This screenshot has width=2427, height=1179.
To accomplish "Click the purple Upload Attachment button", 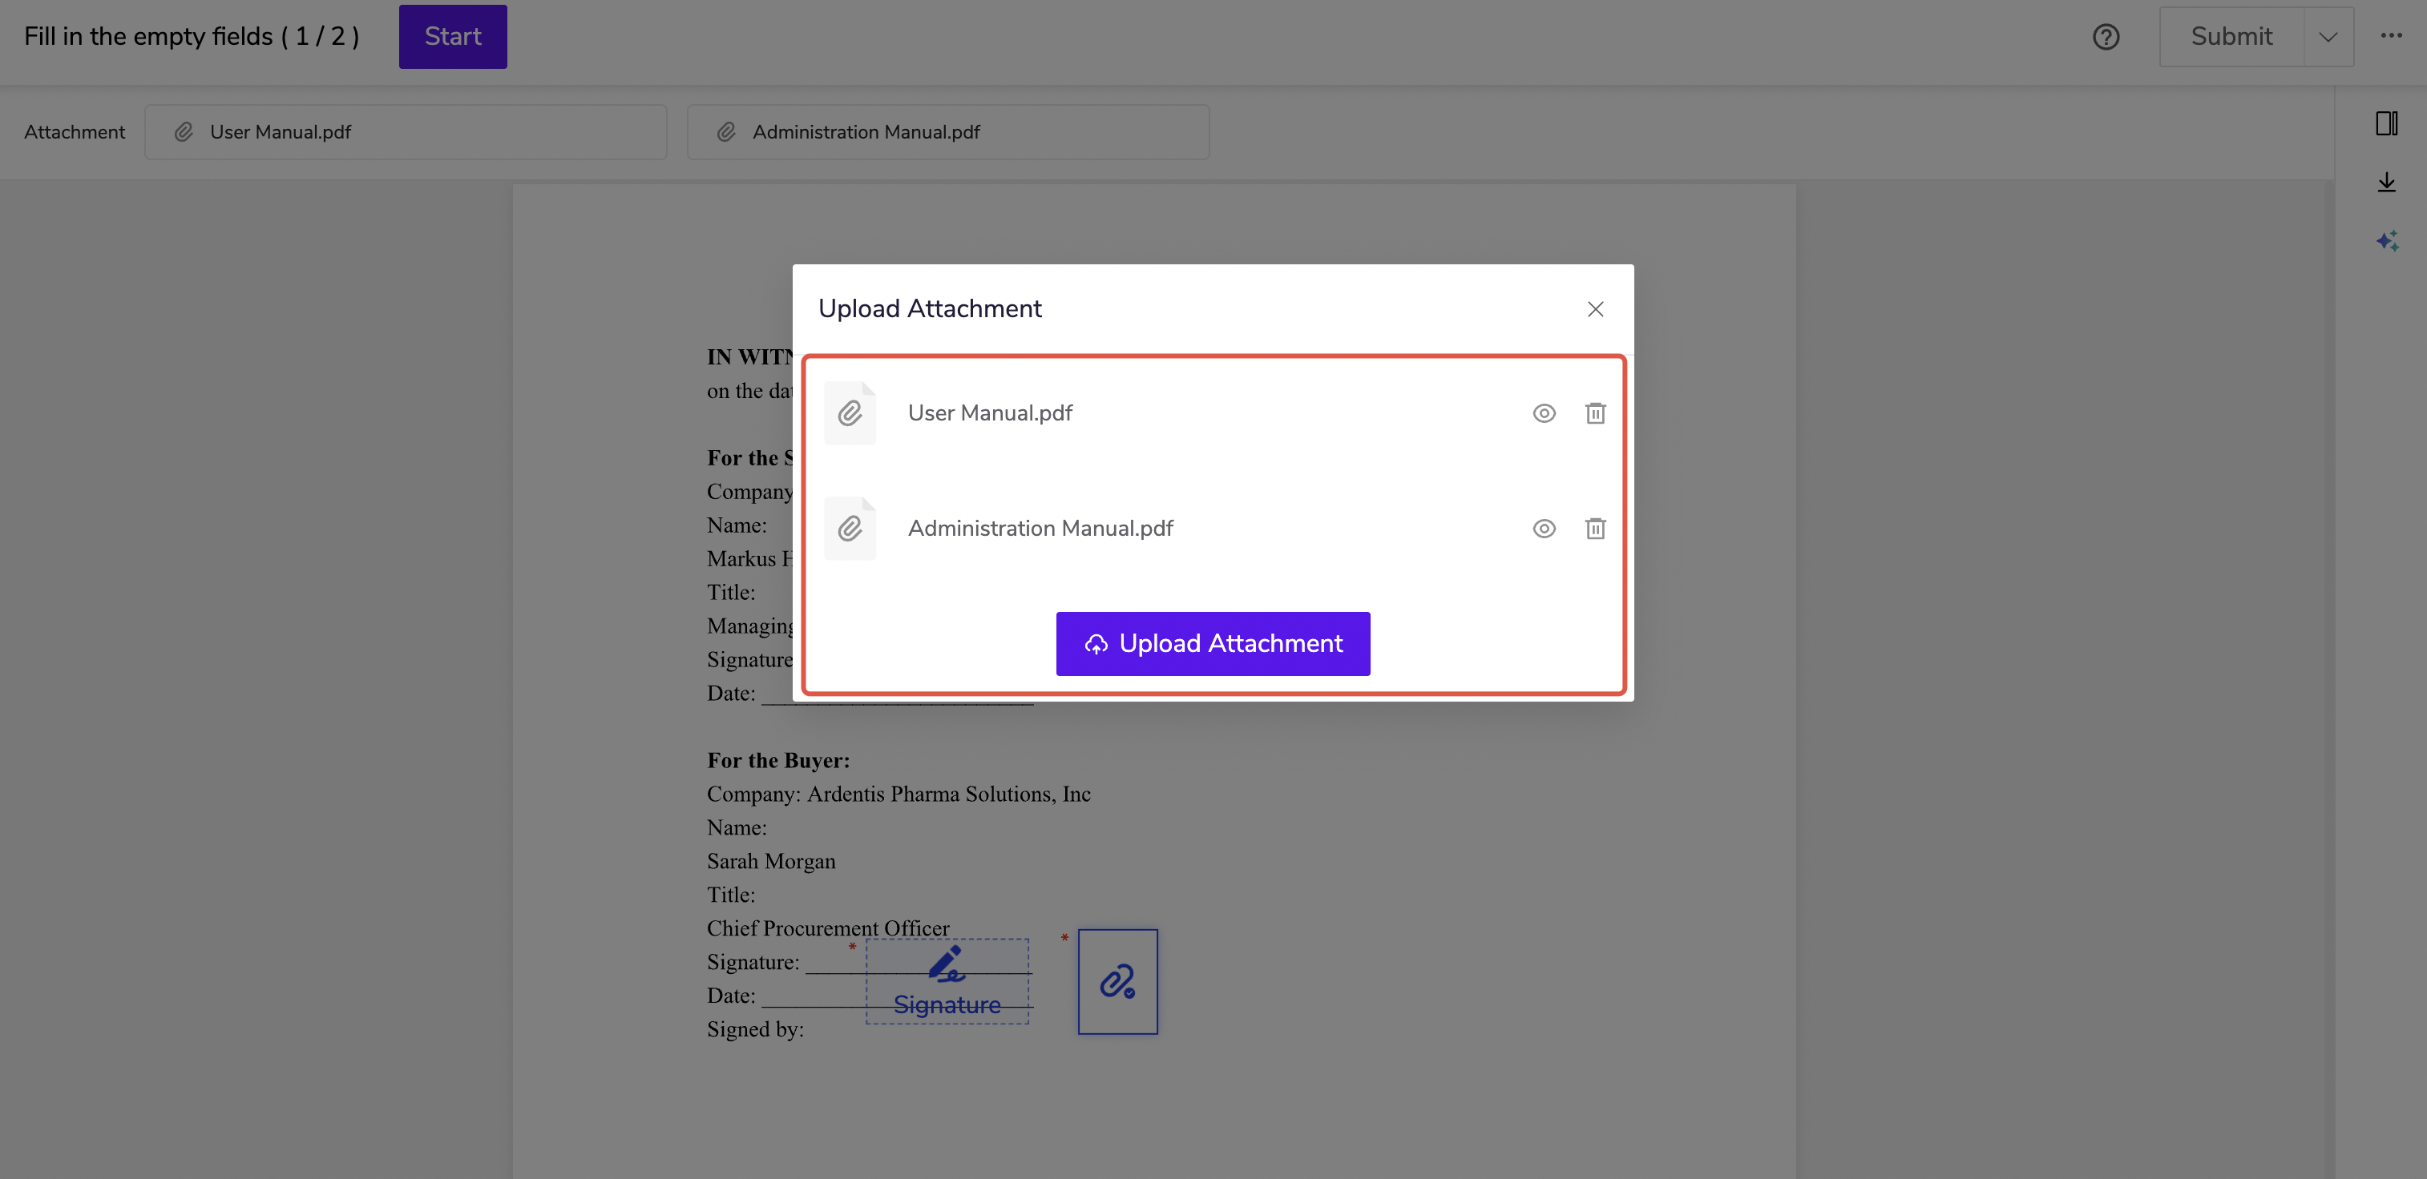I will [1213, 643].
